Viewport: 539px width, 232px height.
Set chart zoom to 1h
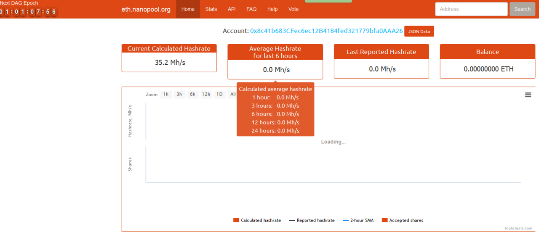click(x=166, y=95)
